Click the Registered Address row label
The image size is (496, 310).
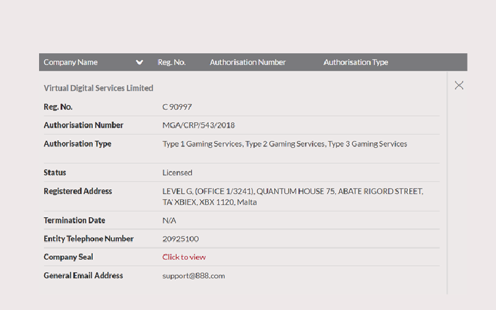tap(78, 192)
